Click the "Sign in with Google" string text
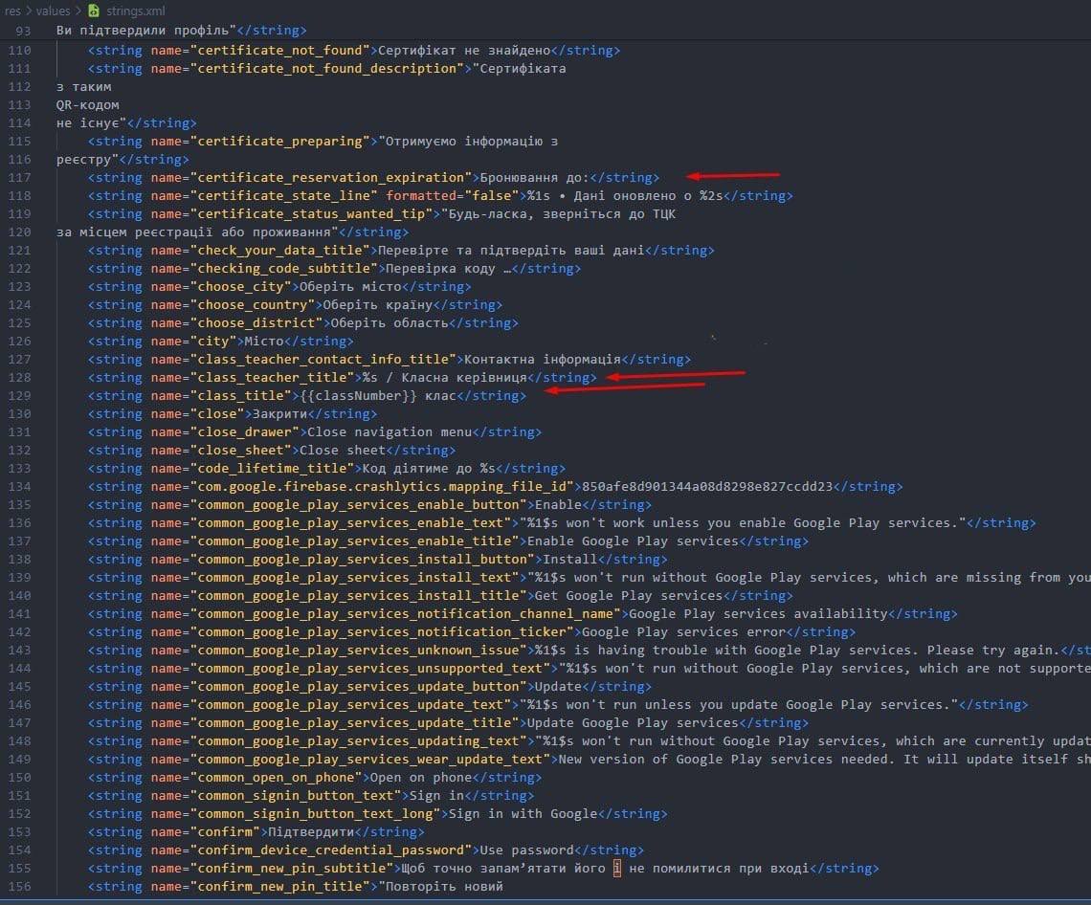Screen dimensions: 1091x905 click(x=524, y=814)
